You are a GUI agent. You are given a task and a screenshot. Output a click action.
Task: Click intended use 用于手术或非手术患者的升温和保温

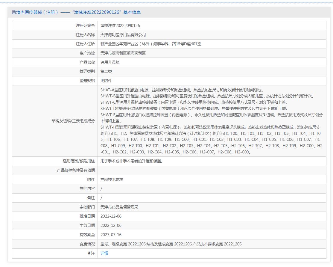tap(131, 161)
